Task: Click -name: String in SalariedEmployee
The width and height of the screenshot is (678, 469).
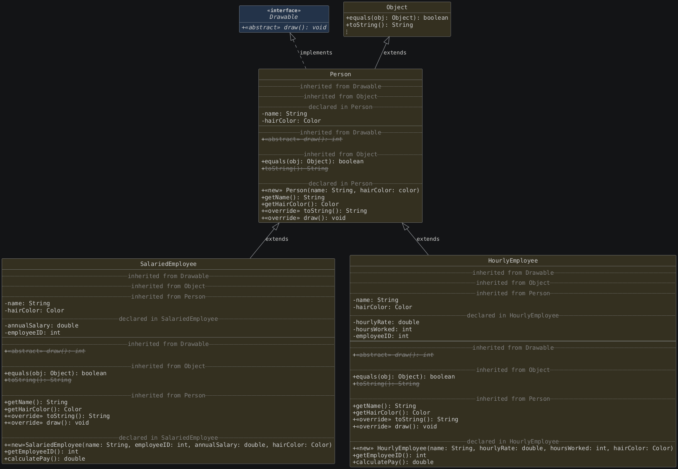Action: point(27,304)
